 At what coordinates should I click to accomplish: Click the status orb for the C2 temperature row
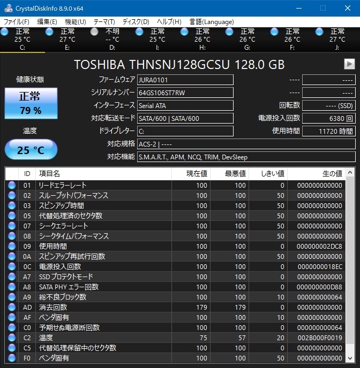coord(12,338)
